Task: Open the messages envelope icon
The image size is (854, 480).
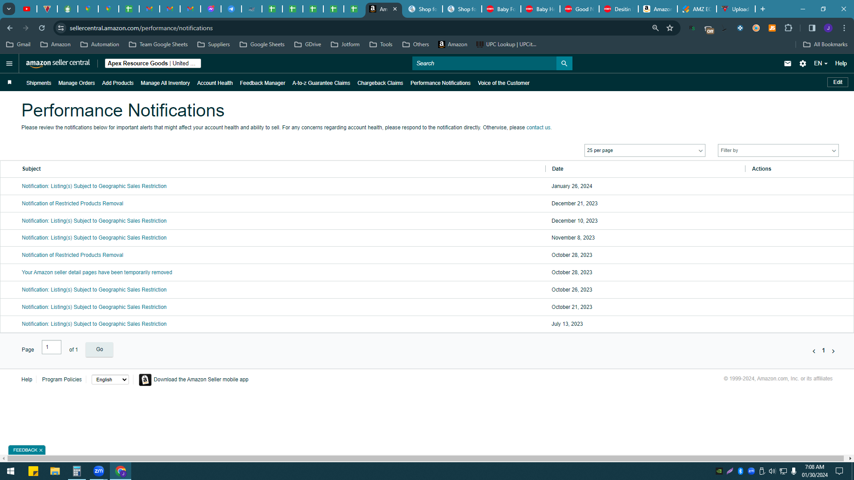Action: pyautogui.click(x=787, y=64)
